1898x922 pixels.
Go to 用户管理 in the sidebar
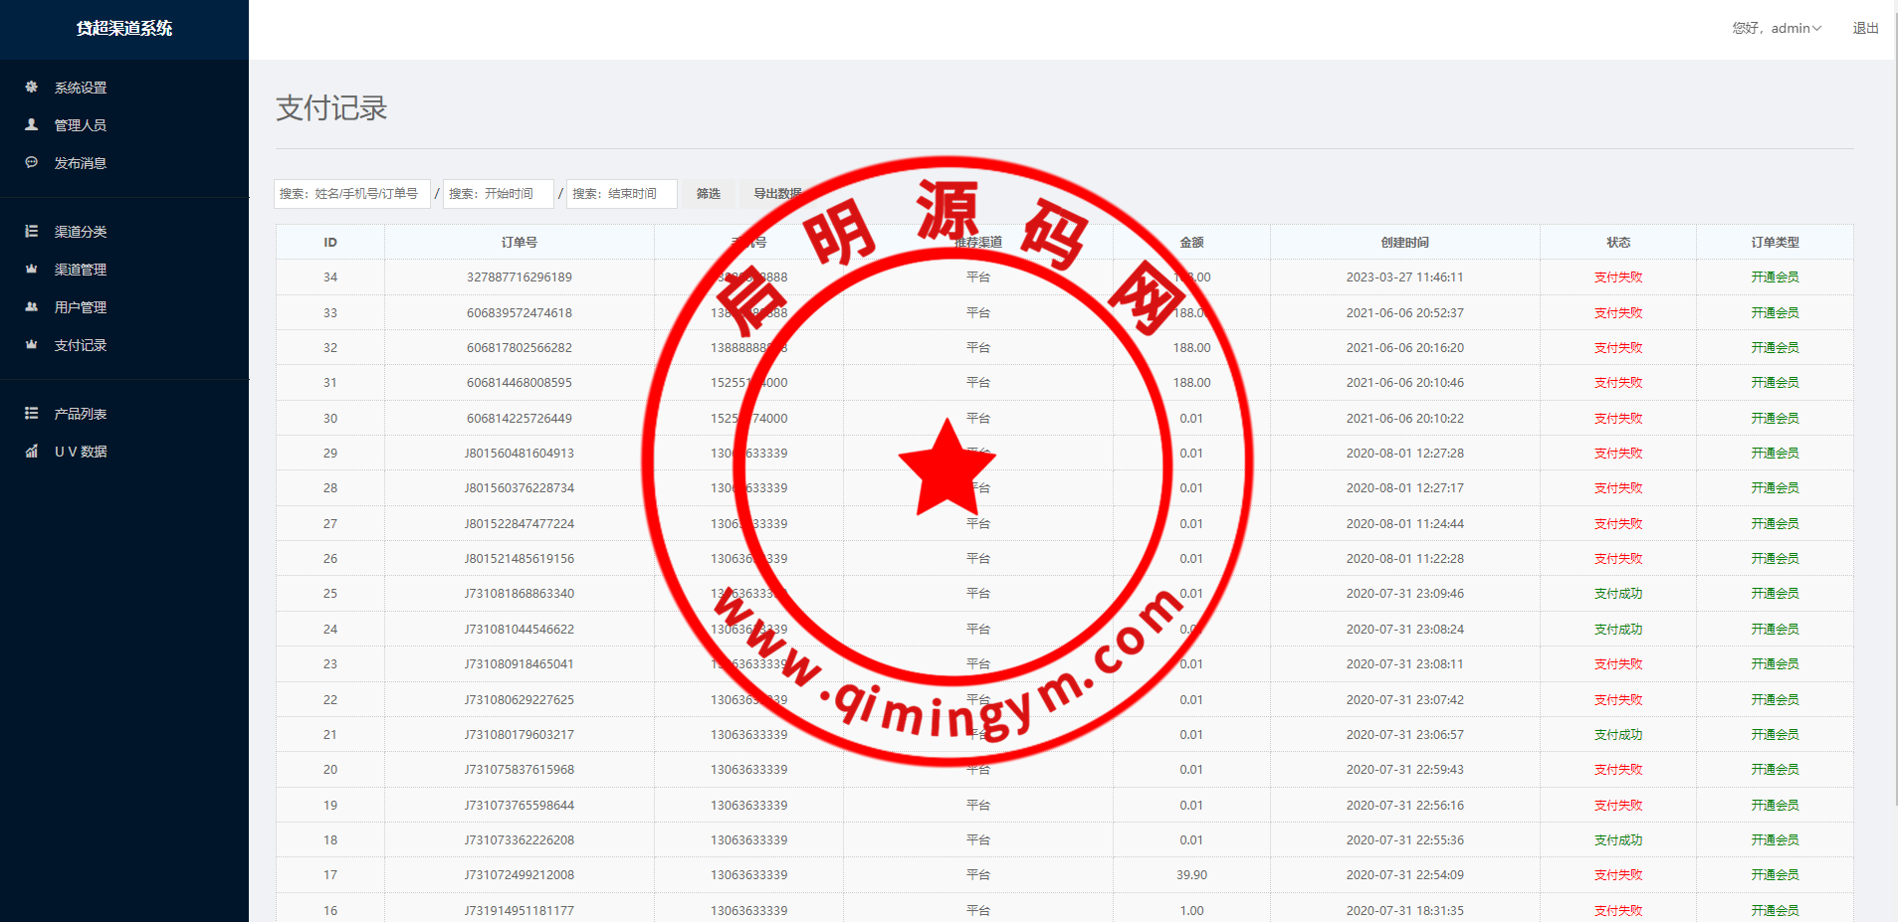(81, 307)
